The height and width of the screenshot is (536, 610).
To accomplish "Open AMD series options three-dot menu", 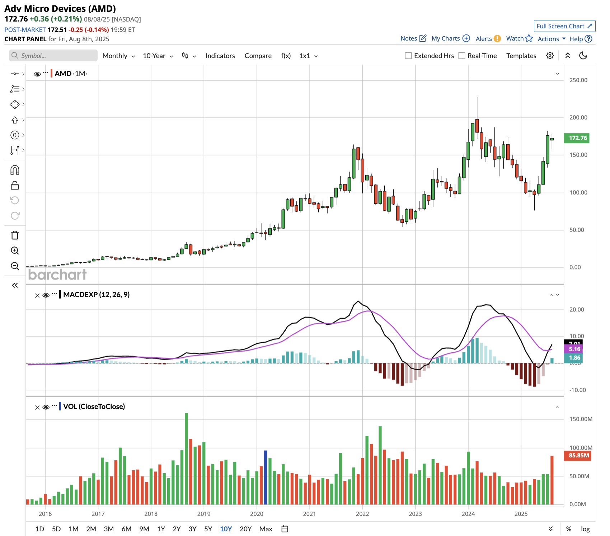I will point(46,73).
